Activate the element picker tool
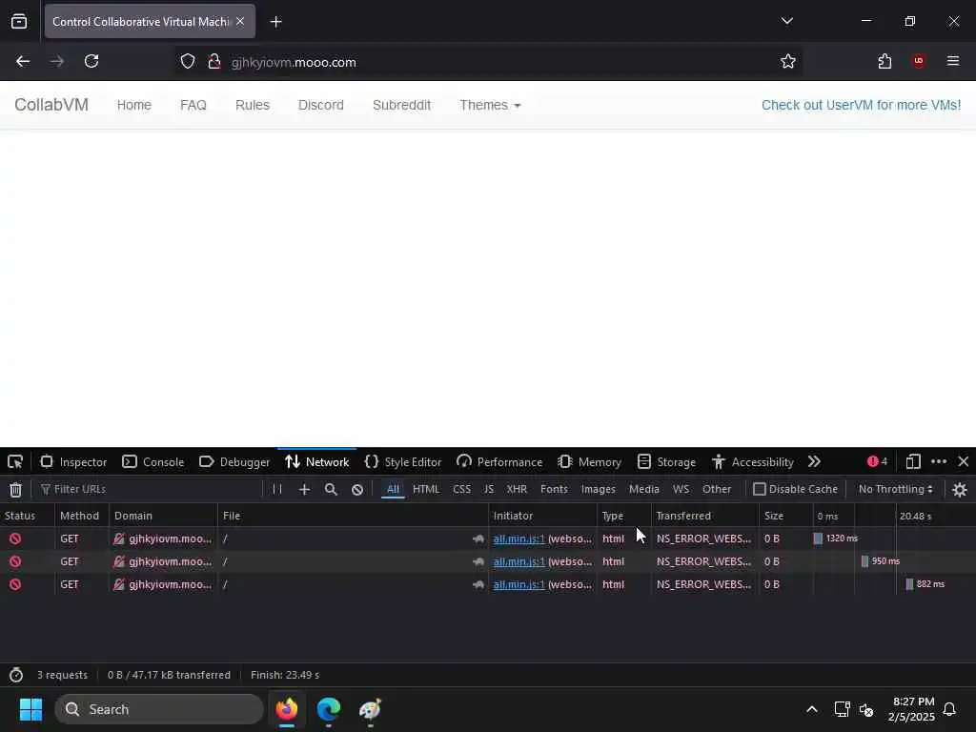 15,462
